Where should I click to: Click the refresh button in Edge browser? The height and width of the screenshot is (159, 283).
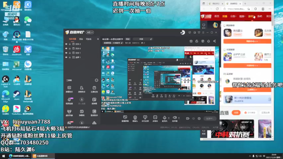click(217, 8)
